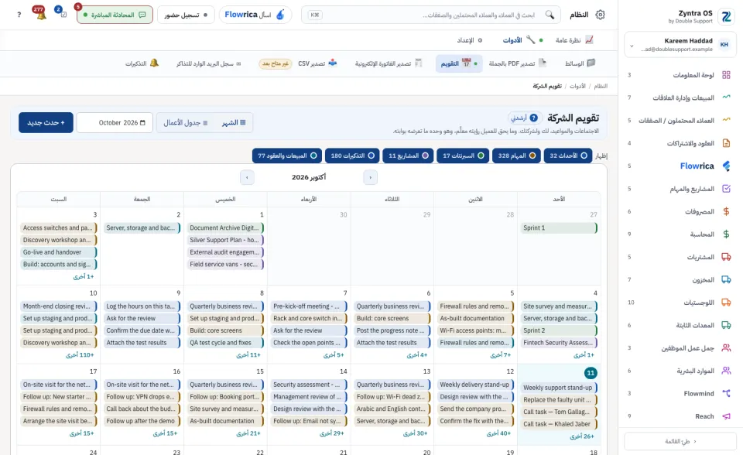Open العقود والاشتراكات document icon
Screen dimensions: 743x455
[726, 143]
